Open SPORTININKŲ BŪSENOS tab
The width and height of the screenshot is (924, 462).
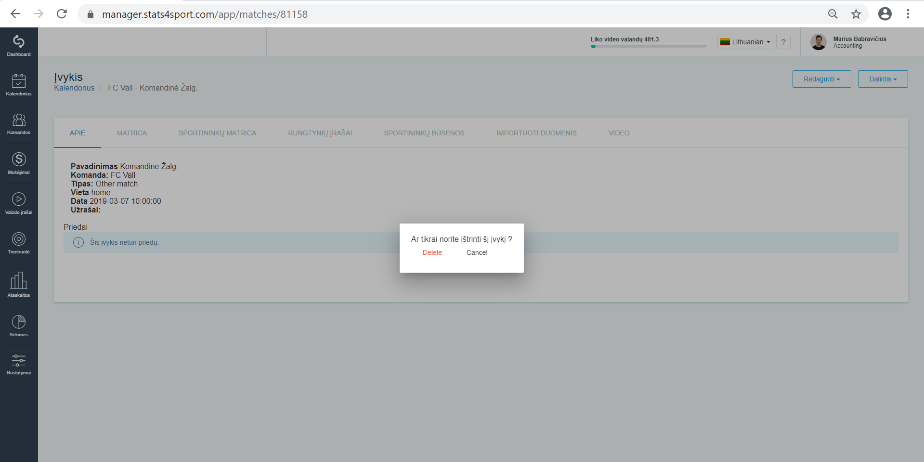click(x=424, y=133)
